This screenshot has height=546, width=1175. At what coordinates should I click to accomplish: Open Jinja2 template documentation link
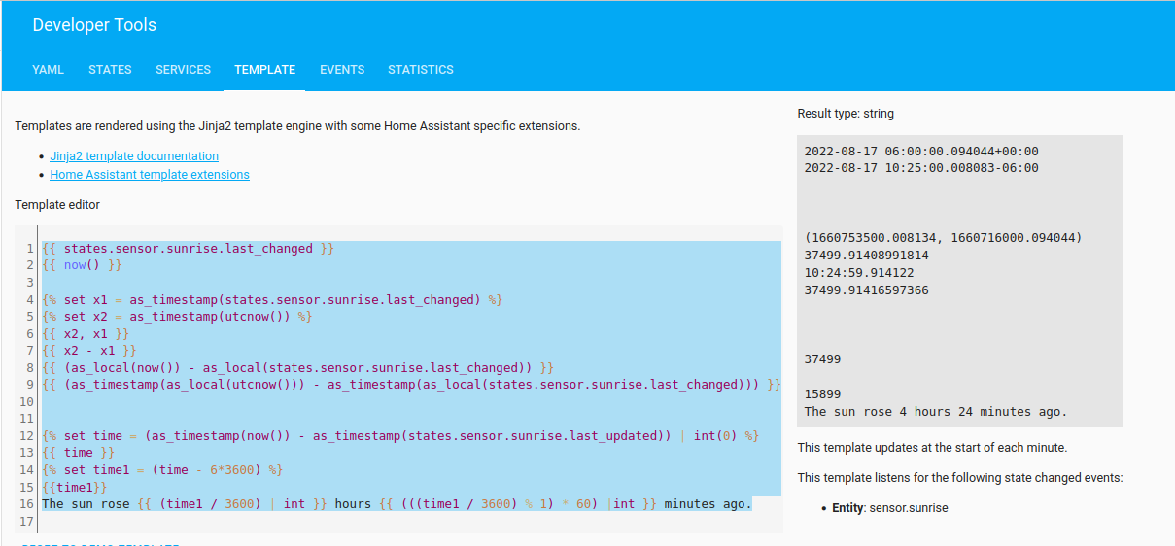click(x=134, y=156)
